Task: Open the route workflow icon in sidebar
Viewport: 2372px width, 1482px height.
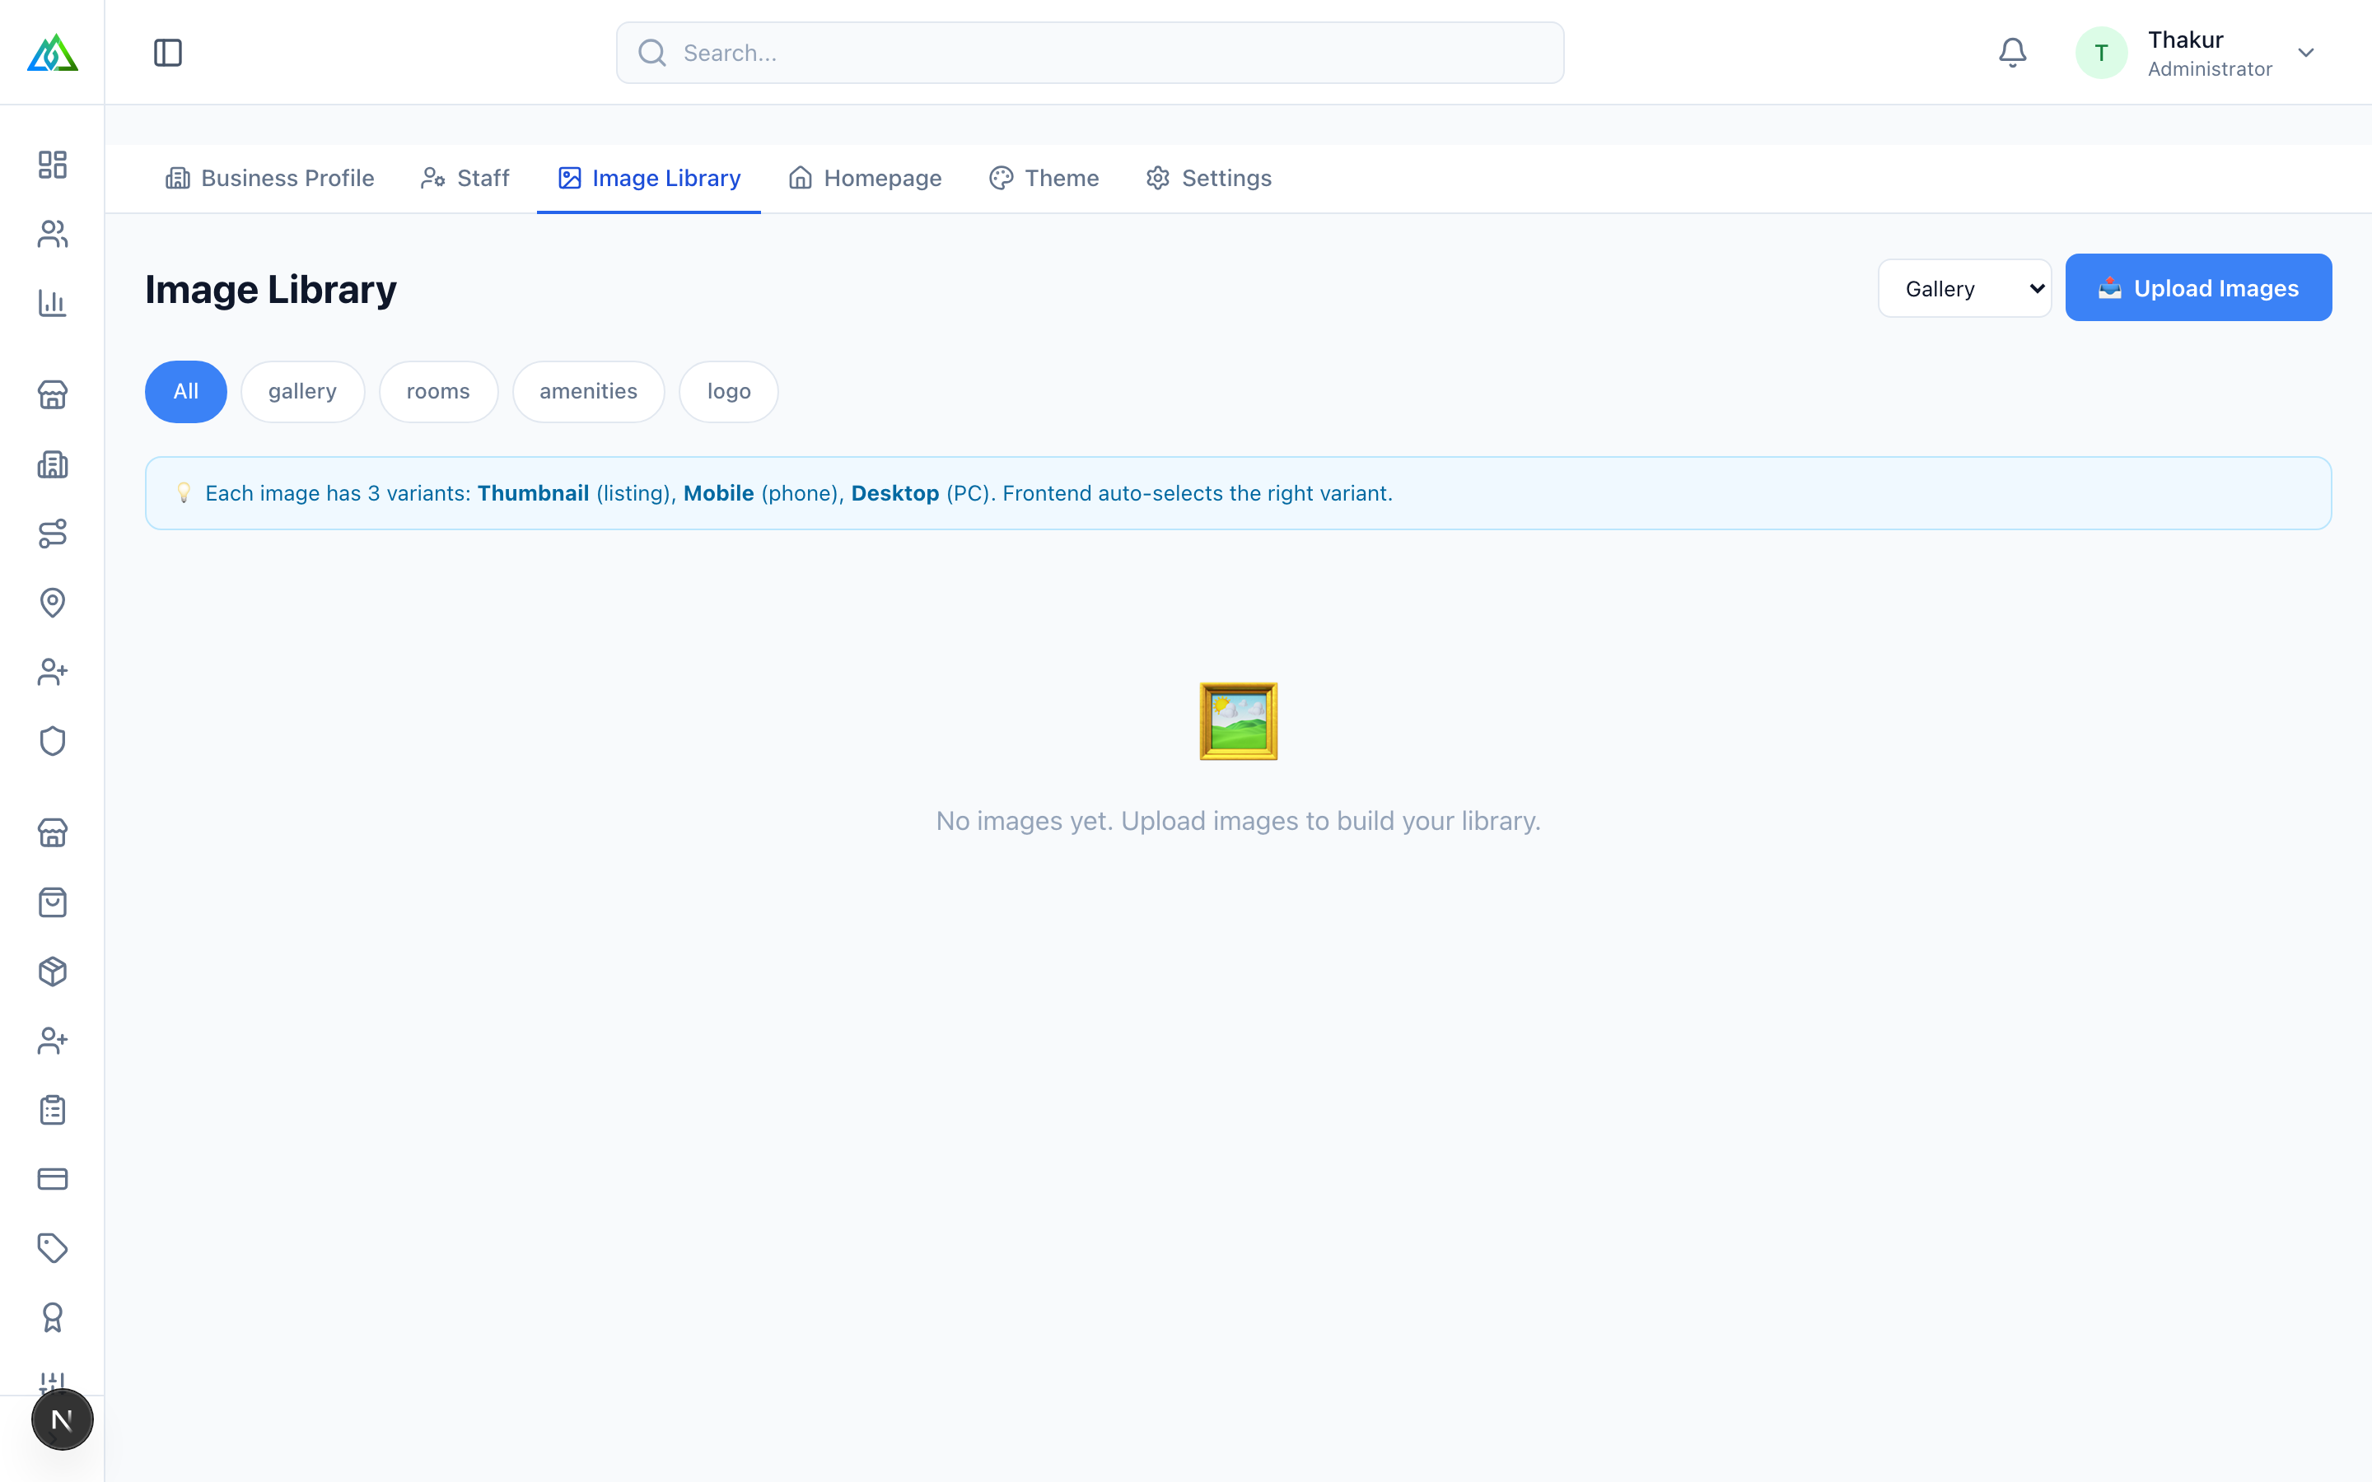Action: (53, 534)
